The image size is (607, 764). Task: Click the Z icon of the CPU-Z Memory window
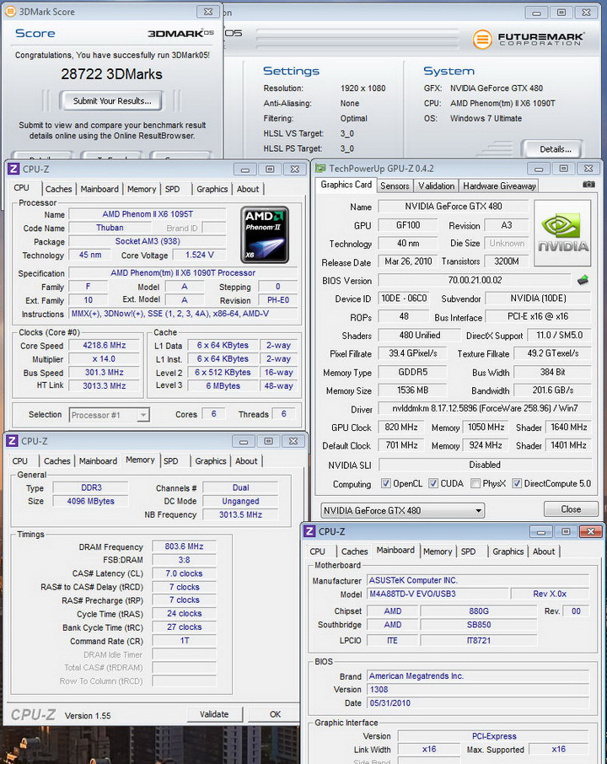[x=12, y=440]
